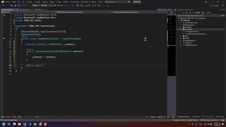
Task: Expand the Data folder
Action: click(181, 36)
